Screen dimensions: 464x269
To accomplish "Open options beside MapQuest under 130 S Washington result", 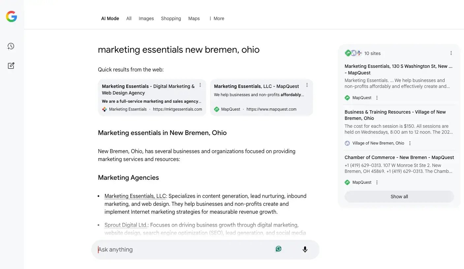I will point(377,98).
